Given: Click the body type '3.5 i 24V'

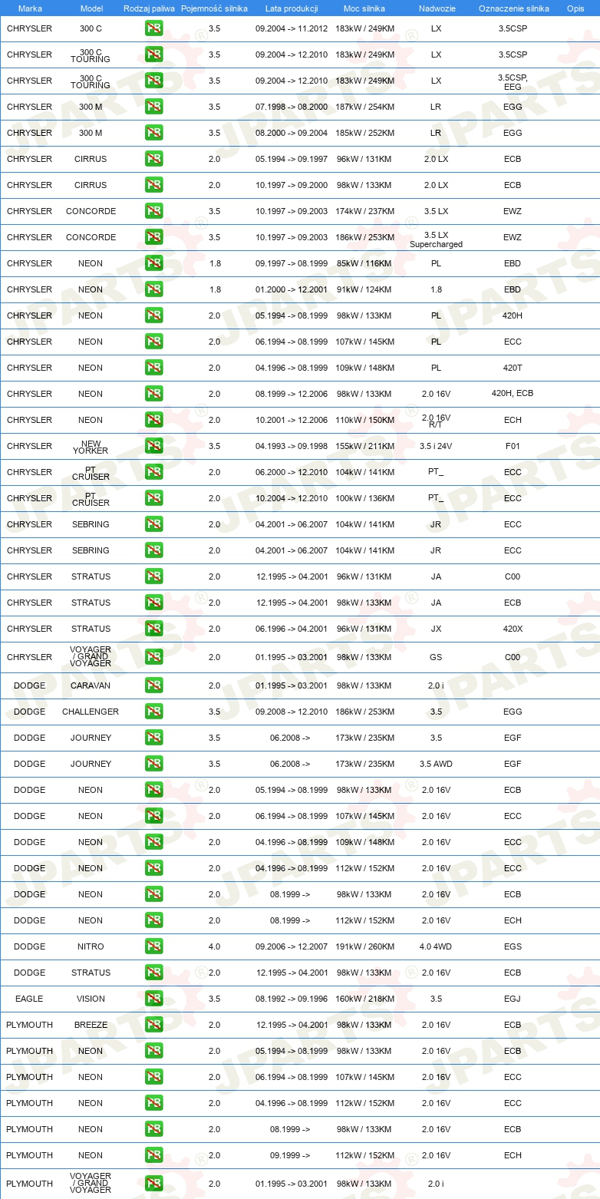Looking at the screenshot, I should click(436, 446).
